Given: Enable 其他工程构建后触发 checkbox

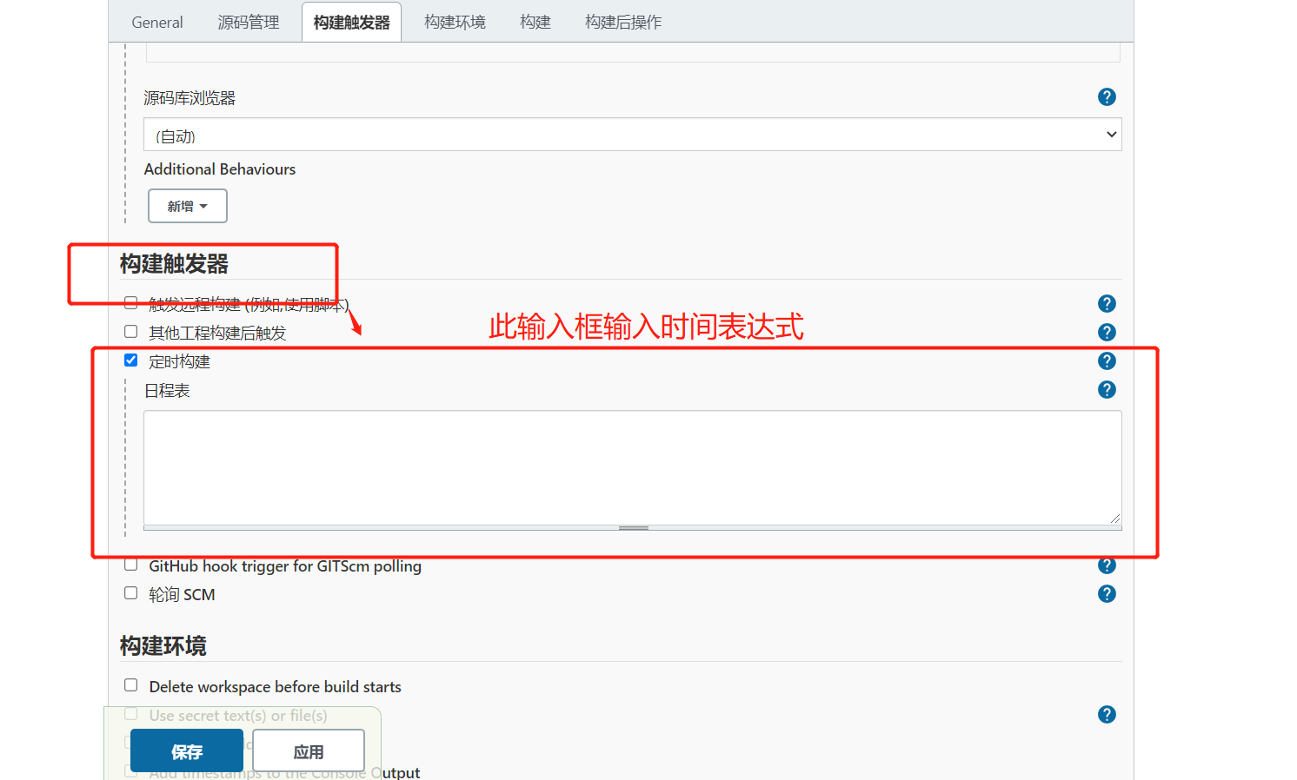Looking at the screenshot, I should tap(131, 332).
